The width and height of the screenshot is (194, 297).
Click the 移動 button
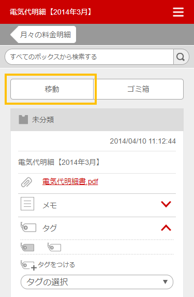click(x=52, y=89)
